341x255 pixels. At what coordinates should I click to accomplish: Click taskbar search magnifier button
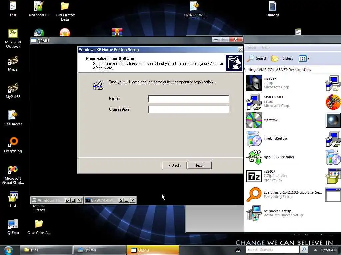tap(304, 250)
